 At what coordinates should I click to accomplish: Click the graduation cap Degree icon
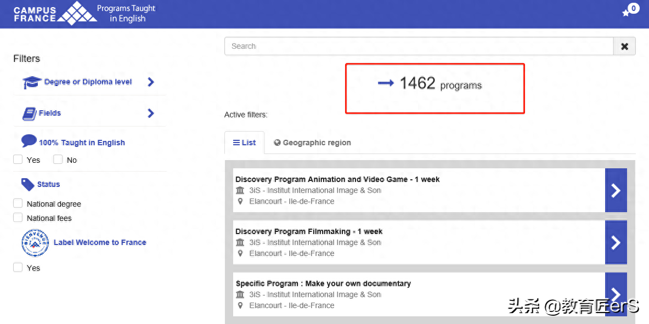[x=32, y=82]
